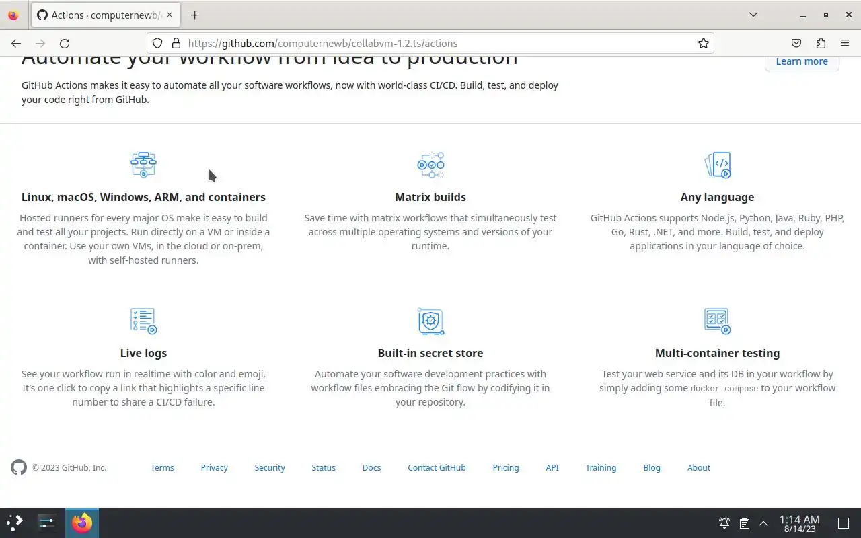Image resolution: width=861 pixels, height=538 pixels.
Task: Click the browser forward arrow
Action: coord(40,43)
